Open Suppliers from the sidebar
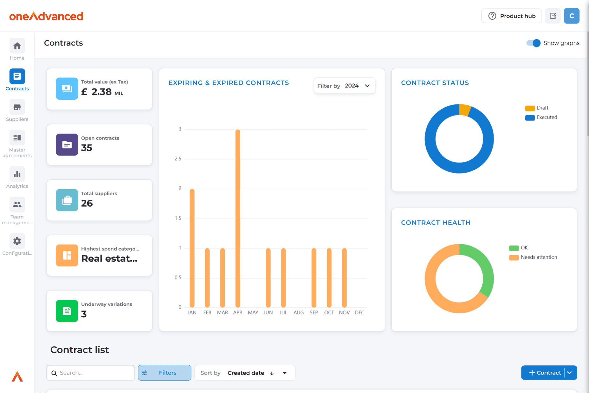Screen dimensions: 589x393 click(17, 108)
